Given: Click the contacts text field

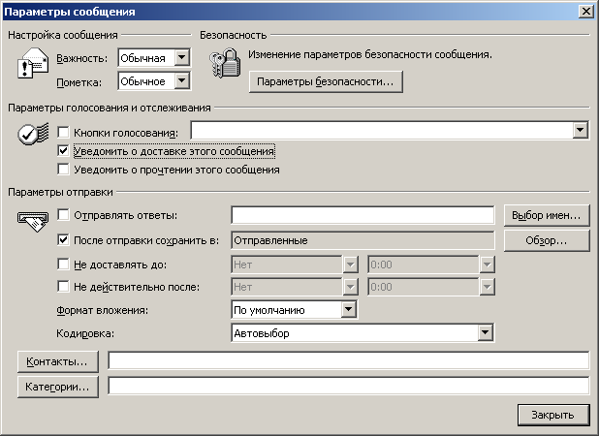Looking at the screenshot, I should 348,360.
